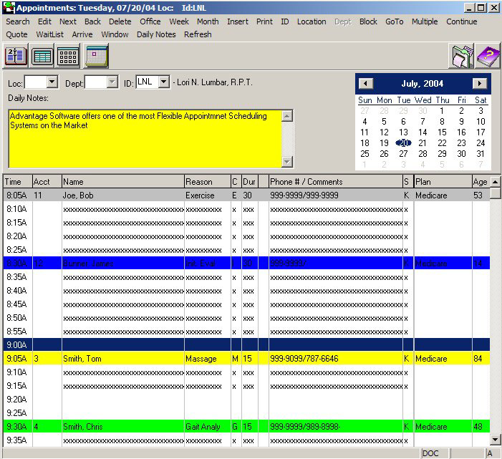The height and width of the screenshot is (459, 502).
Task: Click the Arrive menu item
Action: 82,34
